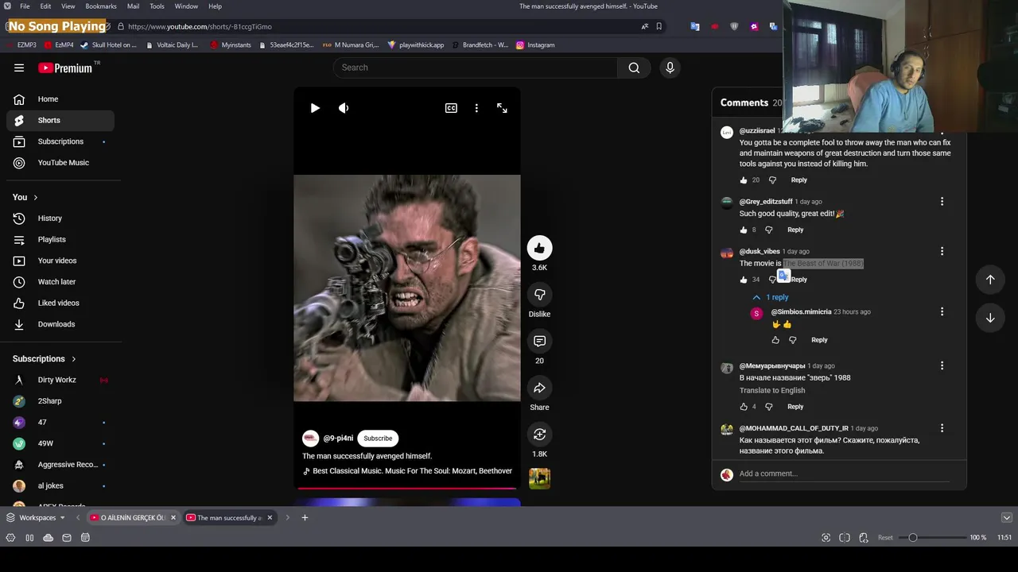Submit search with the magnifier button
Screen dimensions: 1018x572
(634, 68)
